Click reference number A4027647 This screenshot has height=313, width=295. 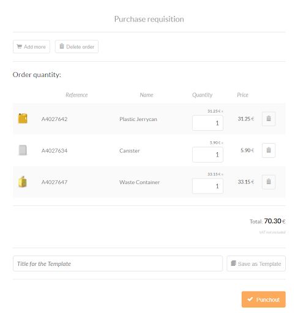point(54,182)
